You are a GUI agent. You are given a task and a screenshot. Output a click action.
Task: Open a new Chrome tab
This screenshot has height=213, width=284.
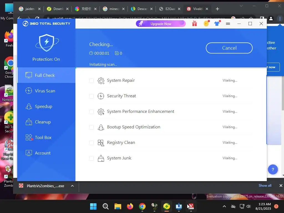tap(217, 9)
